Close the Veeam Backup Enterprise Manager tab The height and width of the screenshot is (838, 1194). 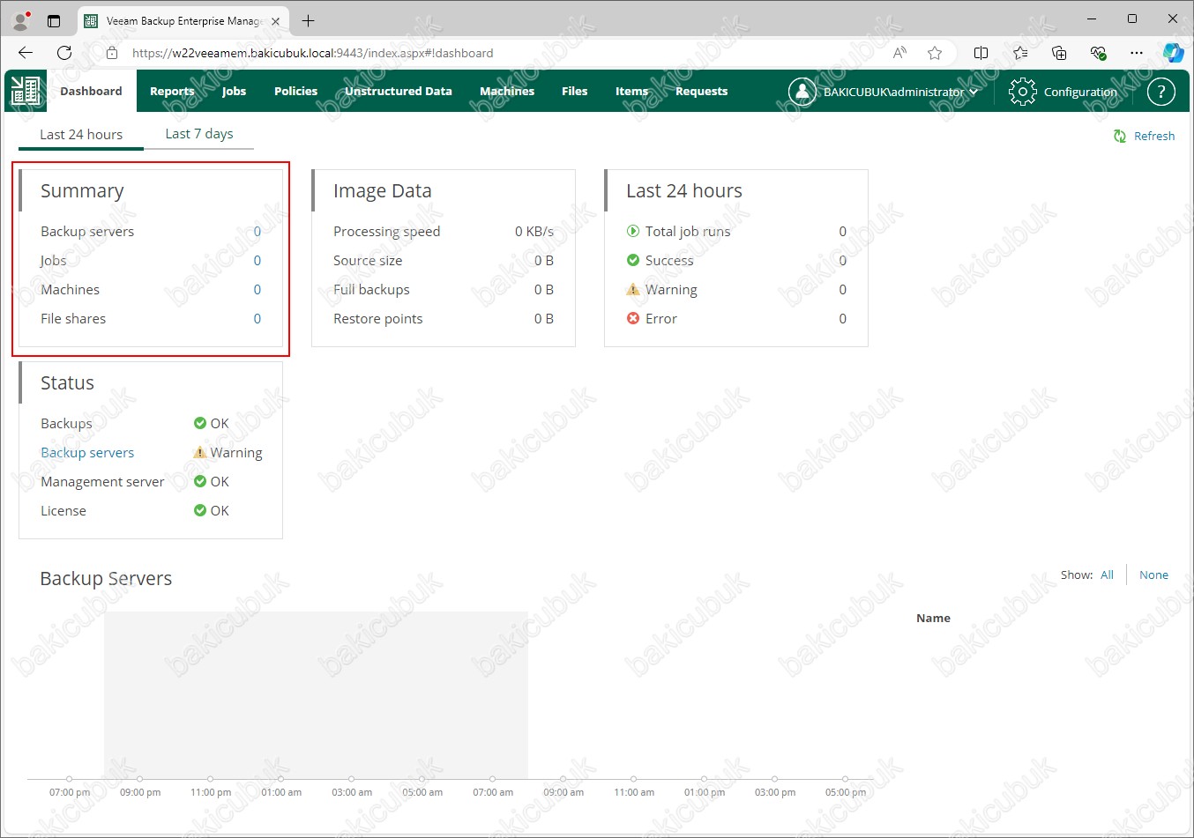(275, 21)
